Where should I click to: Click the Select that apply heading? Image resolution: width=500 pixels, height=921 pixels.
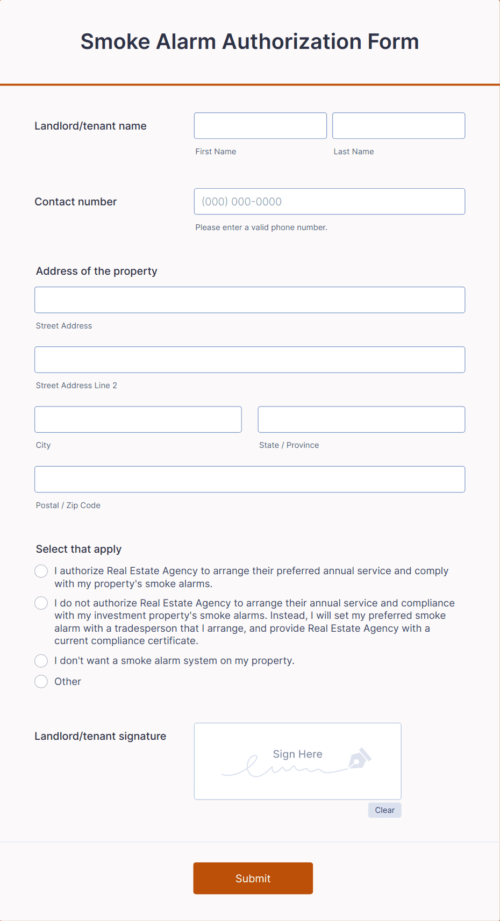tap(78, 549)
